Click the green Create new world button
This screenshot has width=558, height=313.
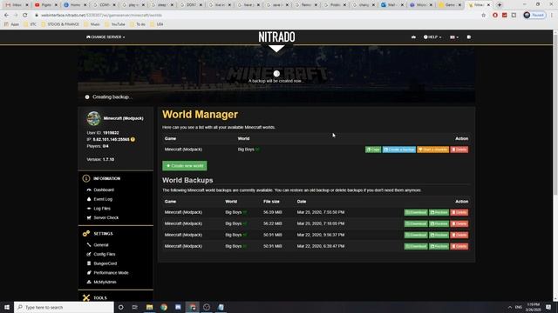(x=184, y=166)
